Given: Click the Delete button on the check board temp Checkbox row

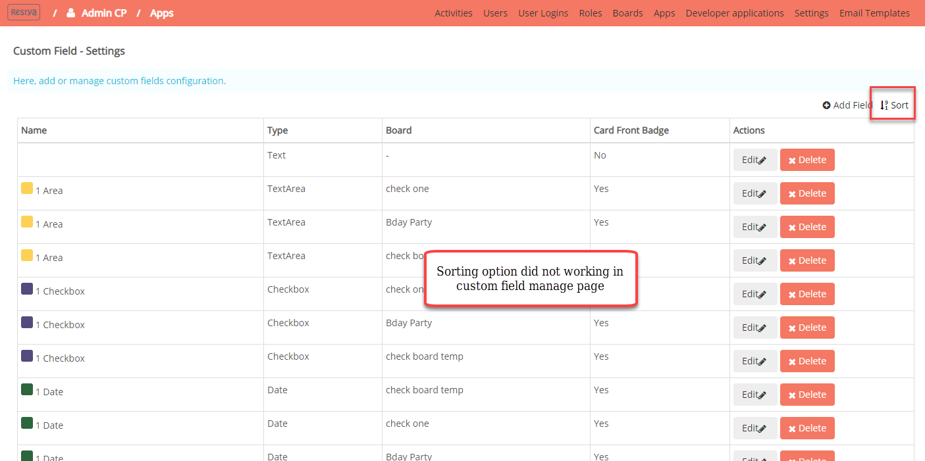Looking at the screenshot, I should 807,360.
